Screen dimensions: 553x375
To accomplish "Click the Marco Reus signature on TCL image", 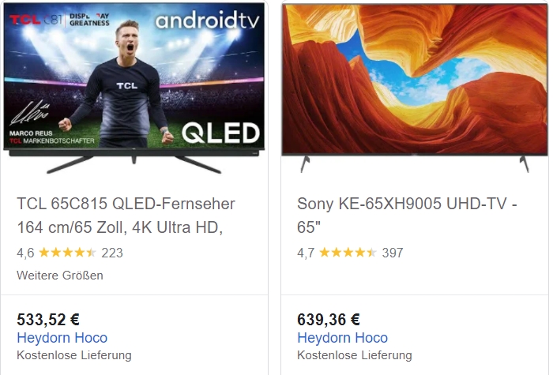I will coord(30,113).
